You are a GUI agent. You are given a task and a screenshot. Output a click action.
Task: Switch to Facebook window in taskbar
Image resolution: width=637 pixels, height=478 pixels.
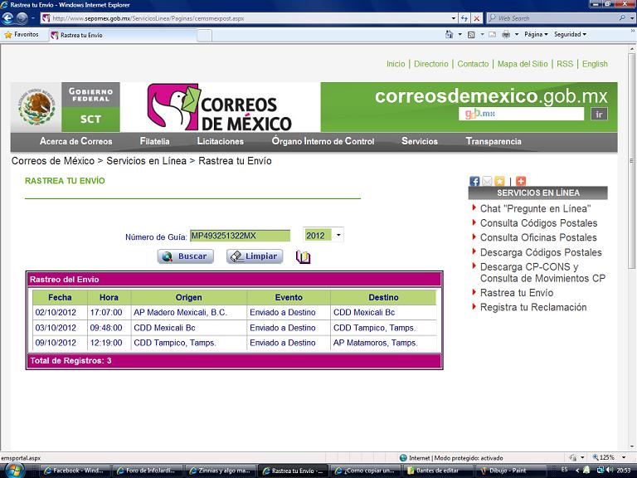tap(75, 471)
